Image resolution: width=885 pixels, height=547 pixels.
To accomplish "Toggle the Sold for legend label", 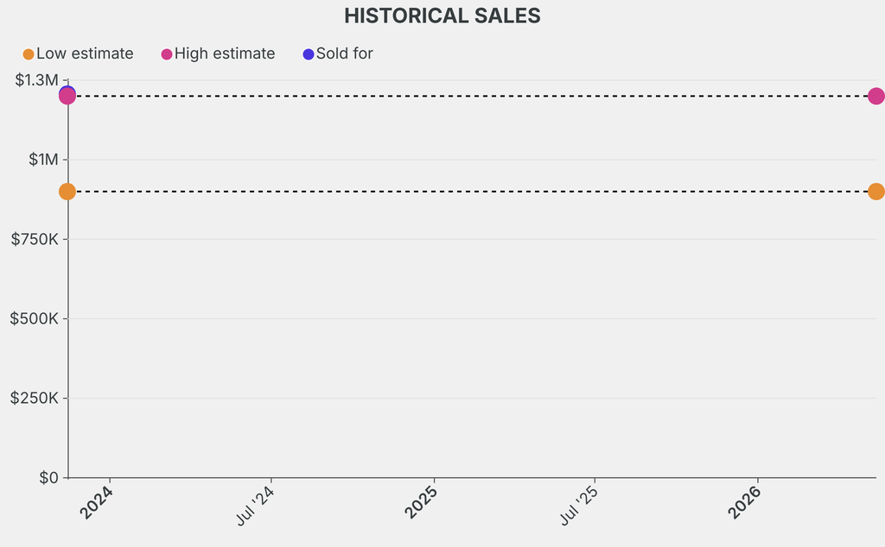I will click(345, 53).
